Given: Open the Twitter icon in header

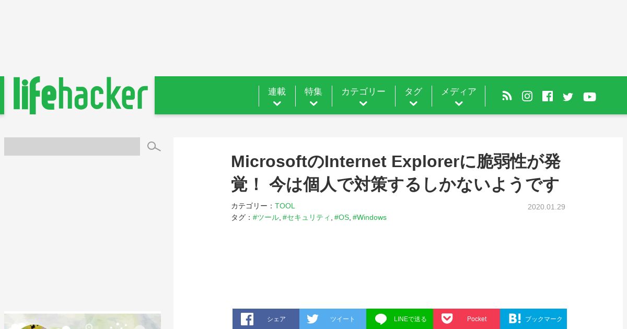Looking at the screenshot, I should pos(568,97).
